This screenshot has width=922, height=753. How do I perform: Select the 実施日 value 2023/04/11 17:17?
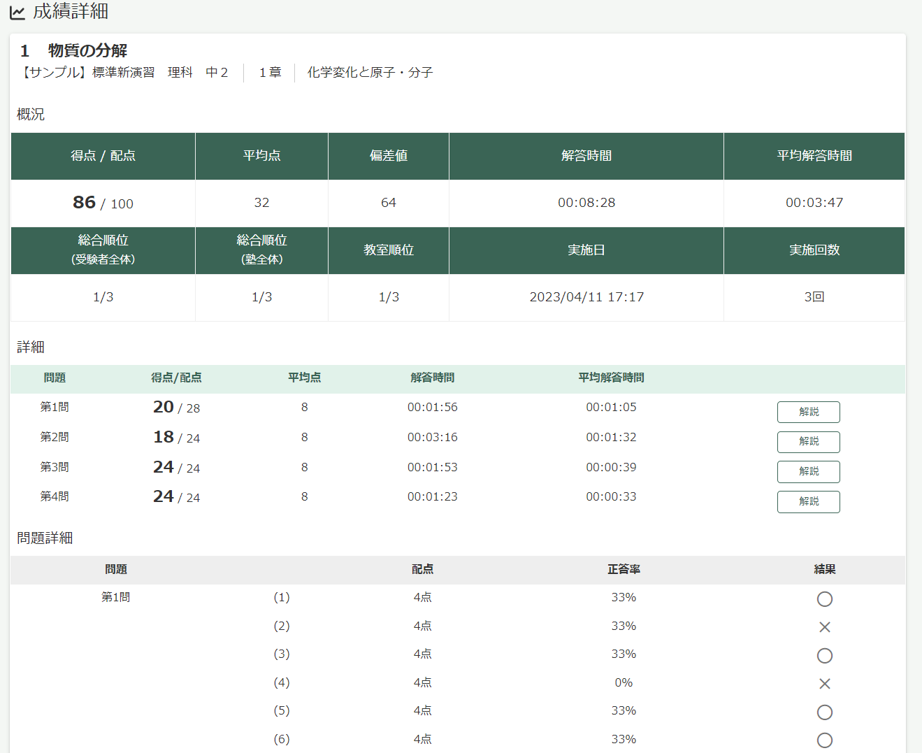click(x=586, y=297)
